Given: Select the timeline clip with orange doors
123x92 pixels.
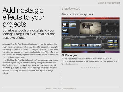Looking at the screenshot, I should click(83, 46).
